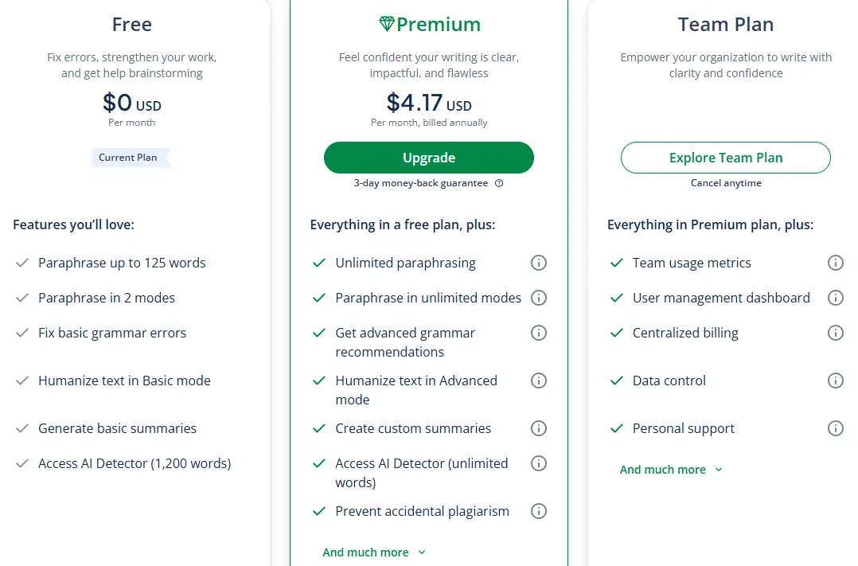Show info for Humanize text in Advanced mode

(538, 381)
